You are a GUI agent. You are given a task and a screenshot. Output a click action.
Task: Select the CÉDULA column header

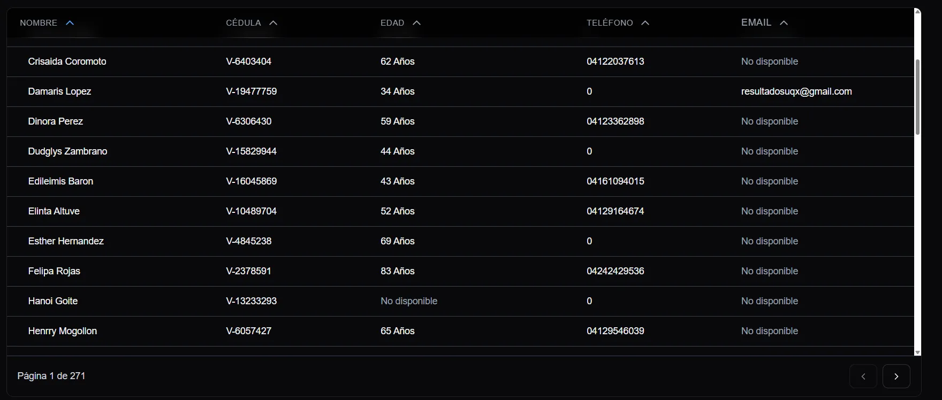click(244, 23)
